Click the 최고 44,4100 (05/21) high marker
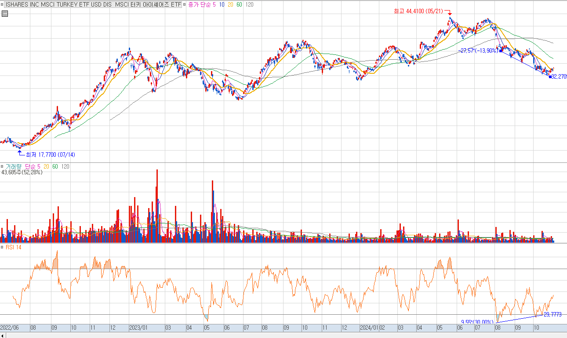The height and width of the screenshot is (338, 567). point(418,11)
